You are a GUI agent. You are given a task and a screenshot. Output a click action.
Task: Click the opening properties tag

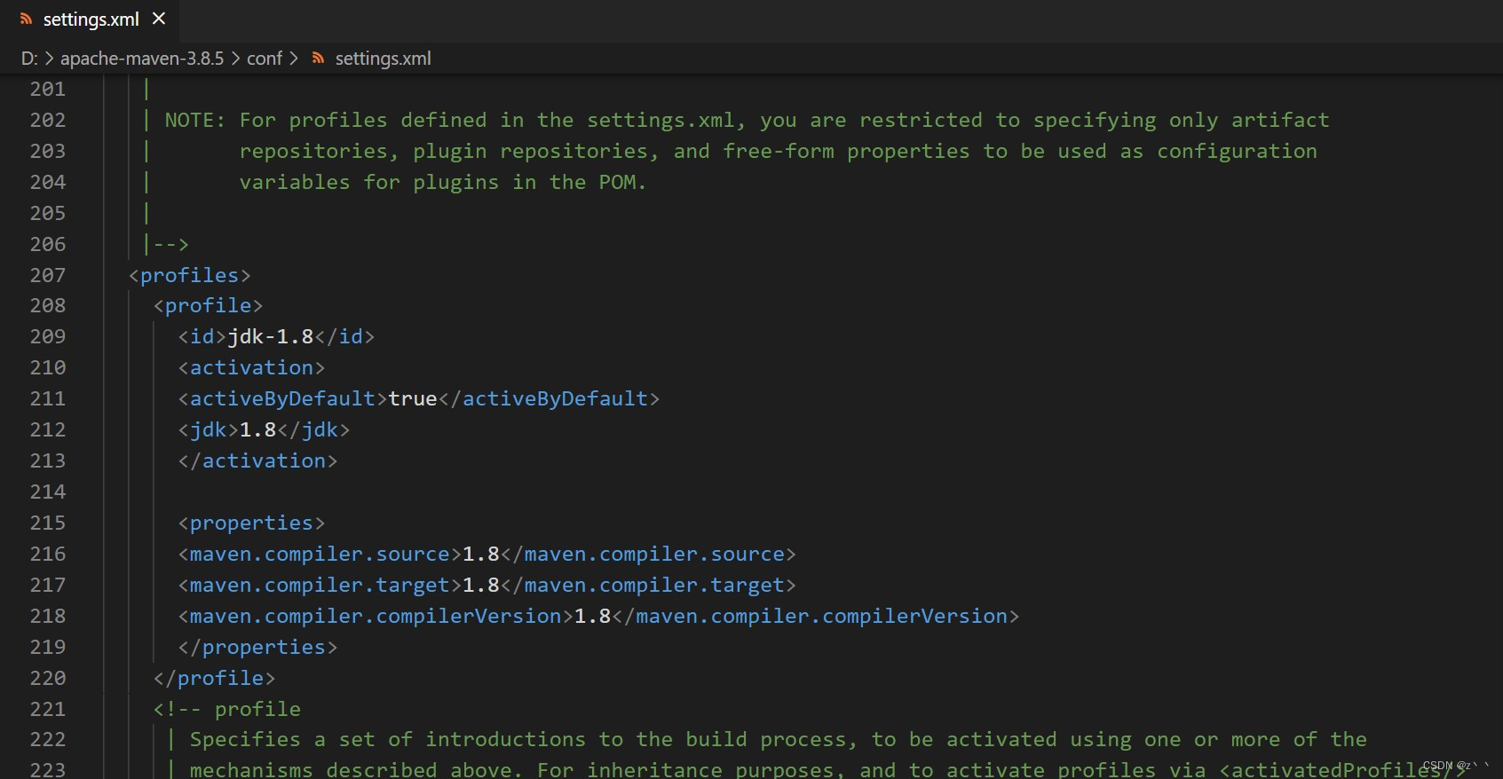tap(252, 523)
